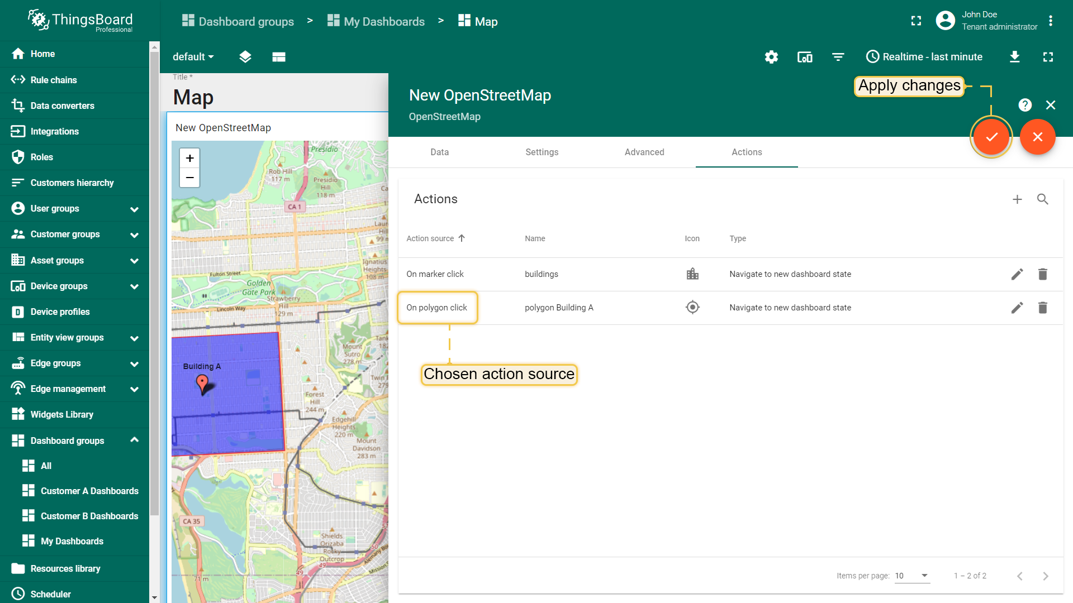Viewport: 1073px width, 603px height.
Task: Go to next page of actions
Action: click(1045, 576)
